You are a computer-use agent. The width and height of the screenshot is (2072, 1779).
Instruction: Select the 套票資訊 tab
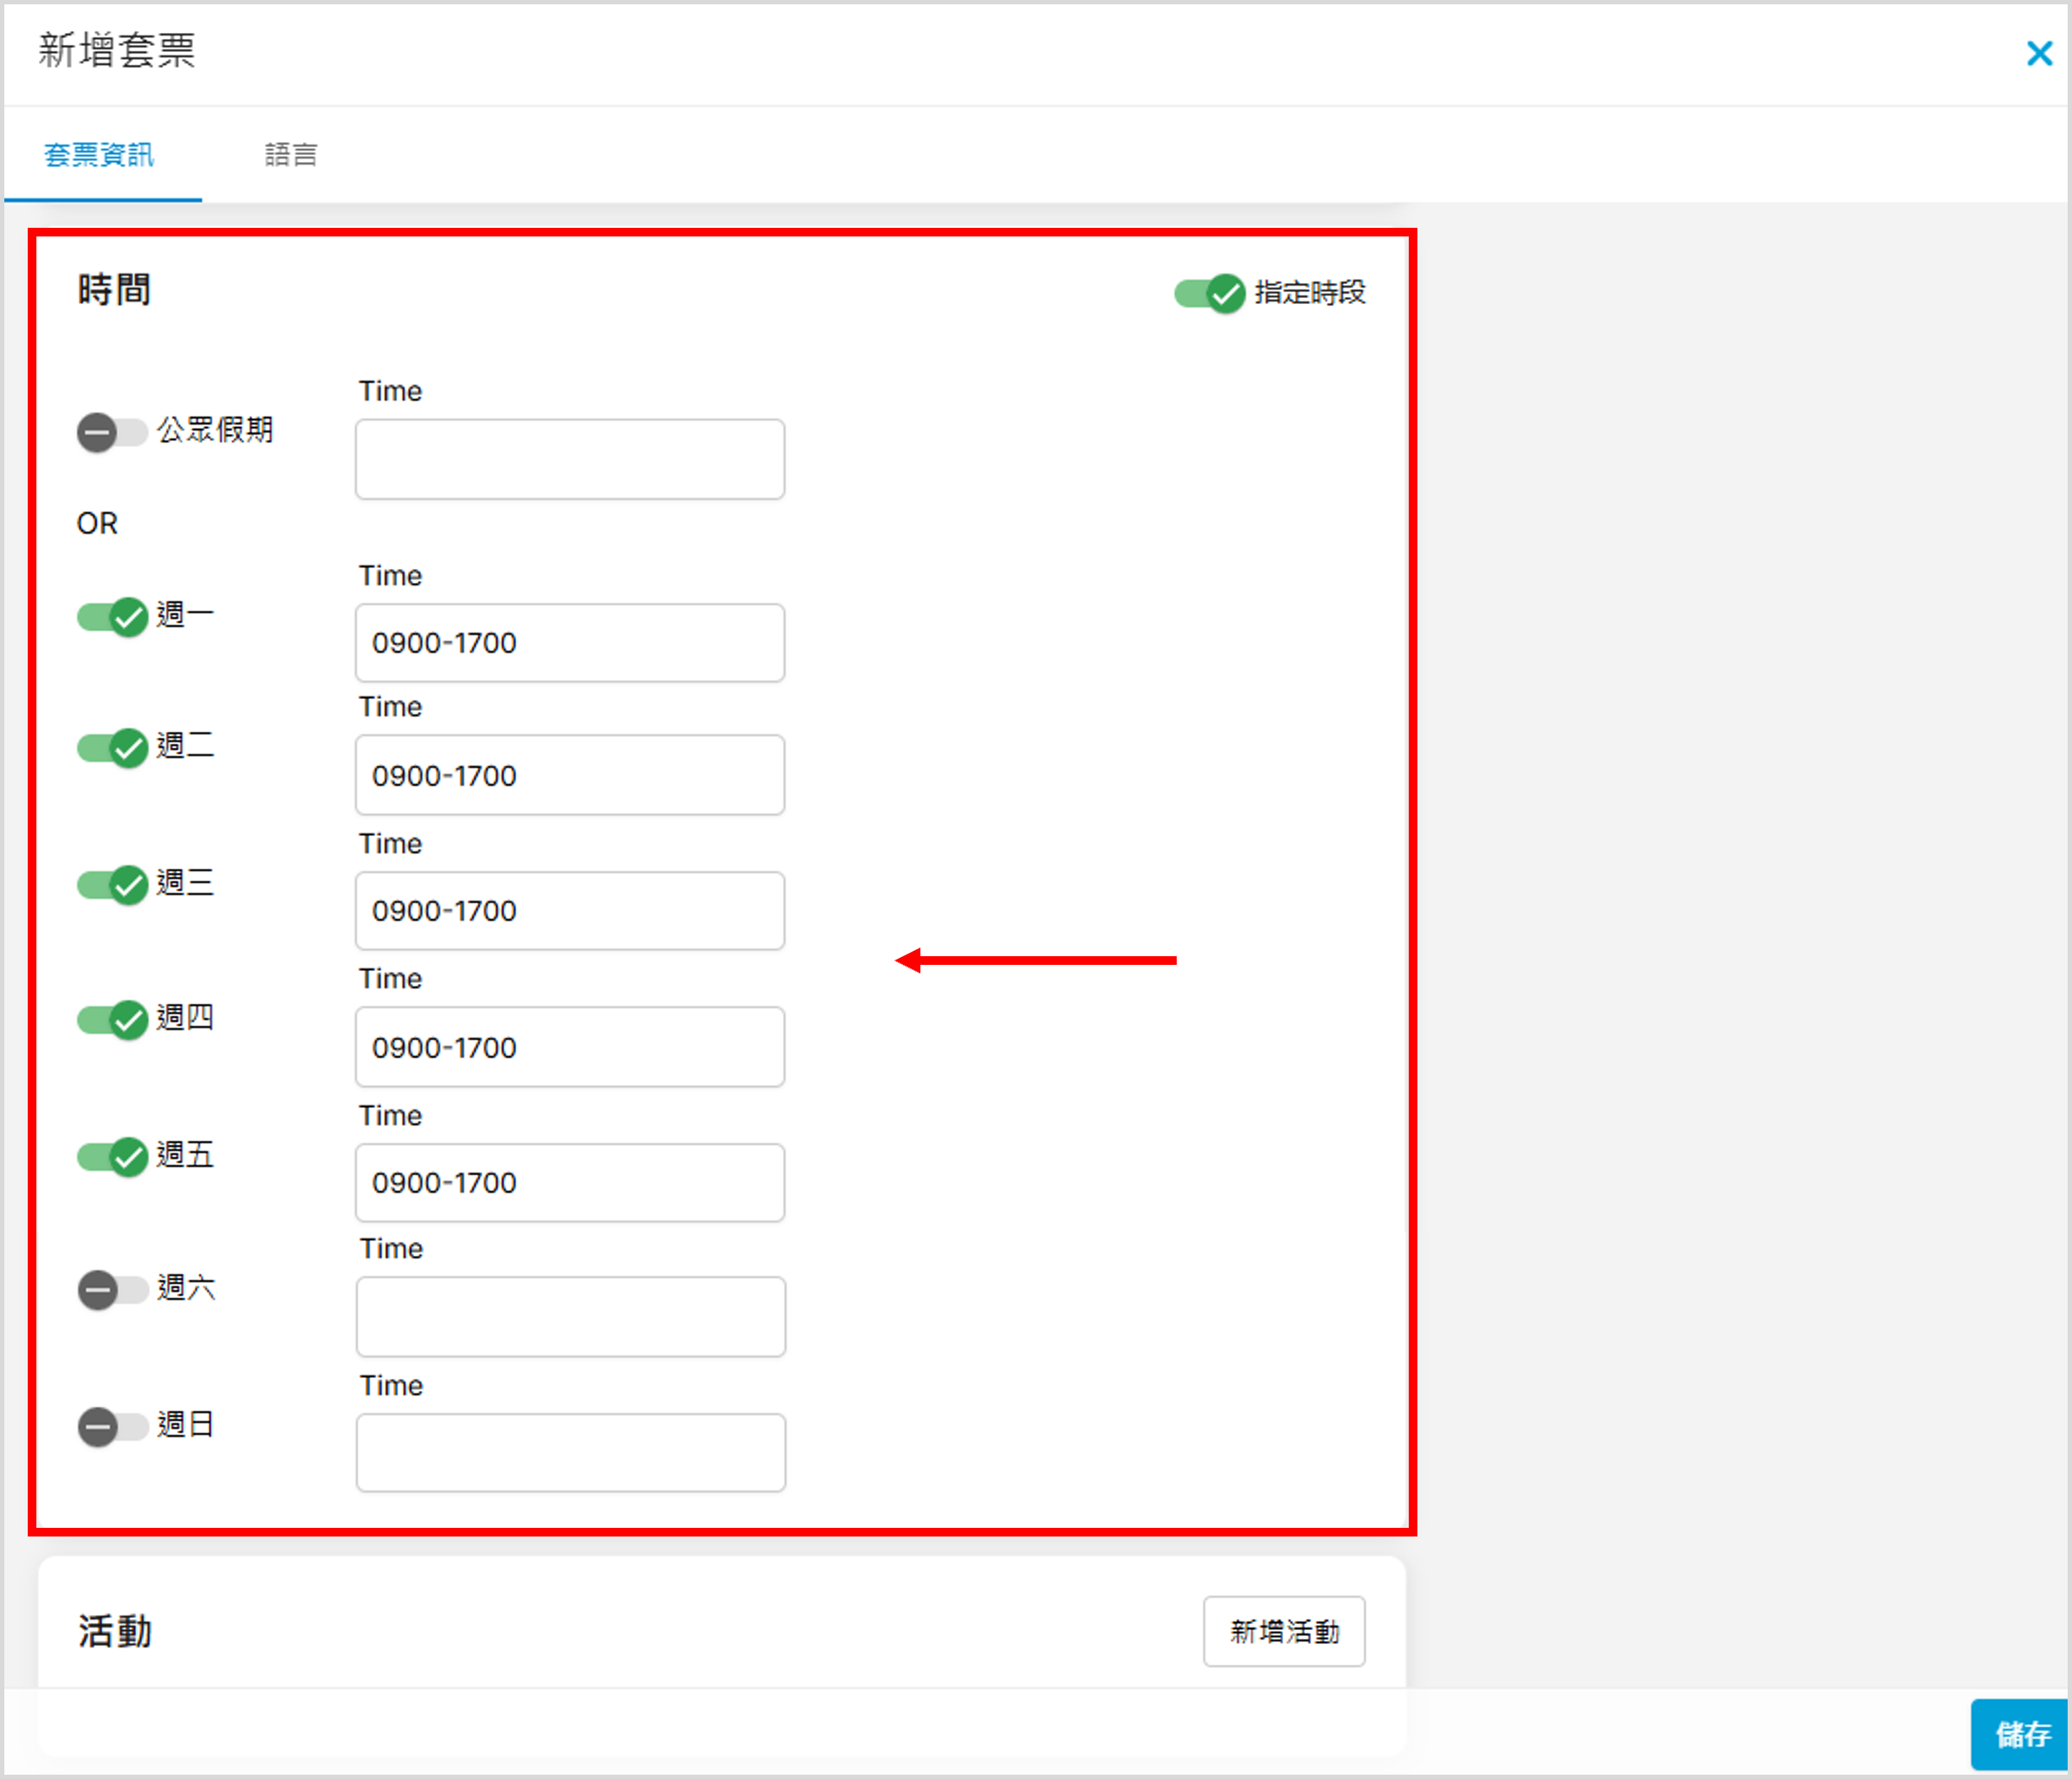pyautogui.click(x=99, y=154)
